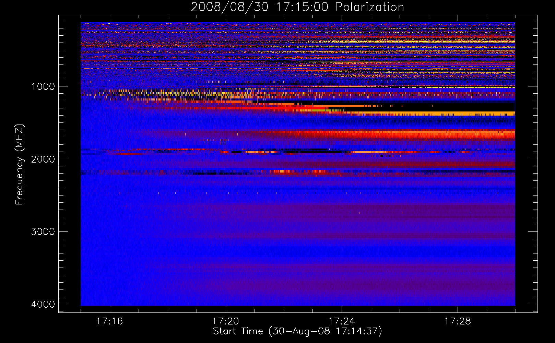Click the 3000 frequency tick label
The image size is (555, 343).
[x=43, y=232]
